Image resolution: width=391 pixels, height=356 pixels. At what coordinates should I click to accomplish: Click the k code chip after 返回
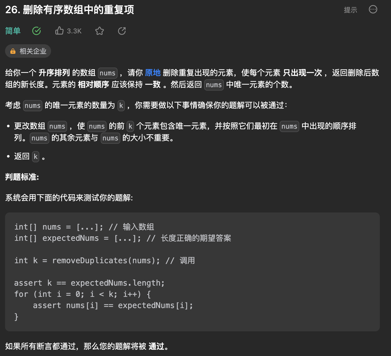(35, 157)
